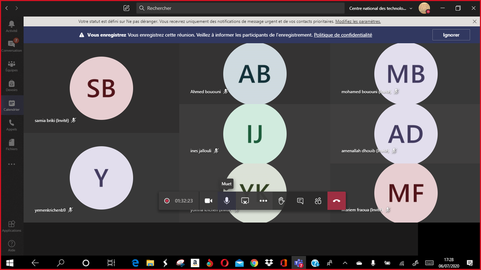Click the system tray microphone icon

point(373,263)
